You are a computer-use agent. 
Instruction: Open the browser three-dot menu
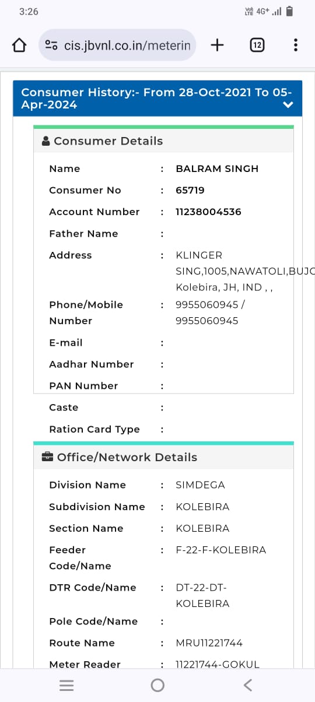click(296, 45)
